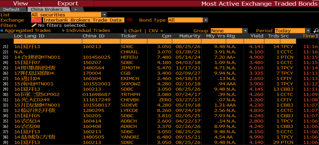This screenshot has height=145, width=319.
Task: Click the filter field under Ticker
Action: [134, 41]
